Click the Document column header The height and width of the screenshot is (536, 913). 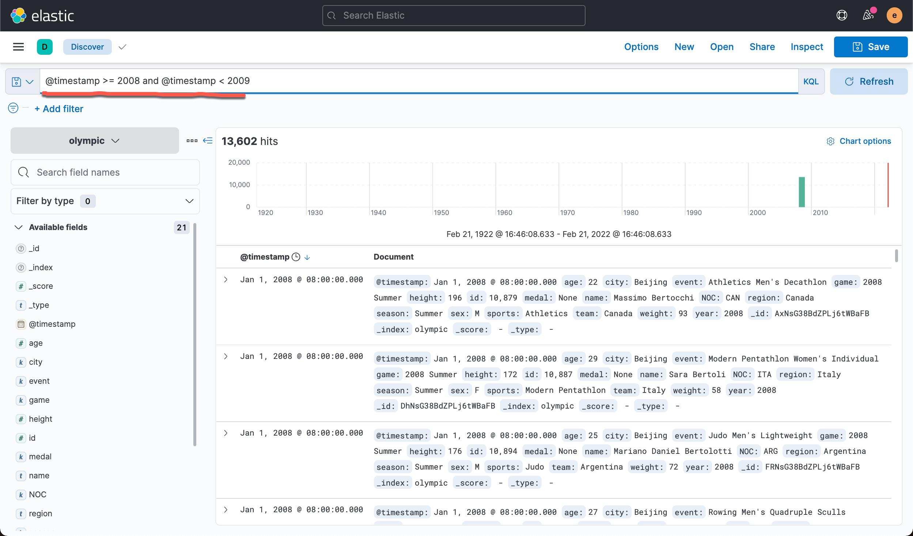[393, 257]
